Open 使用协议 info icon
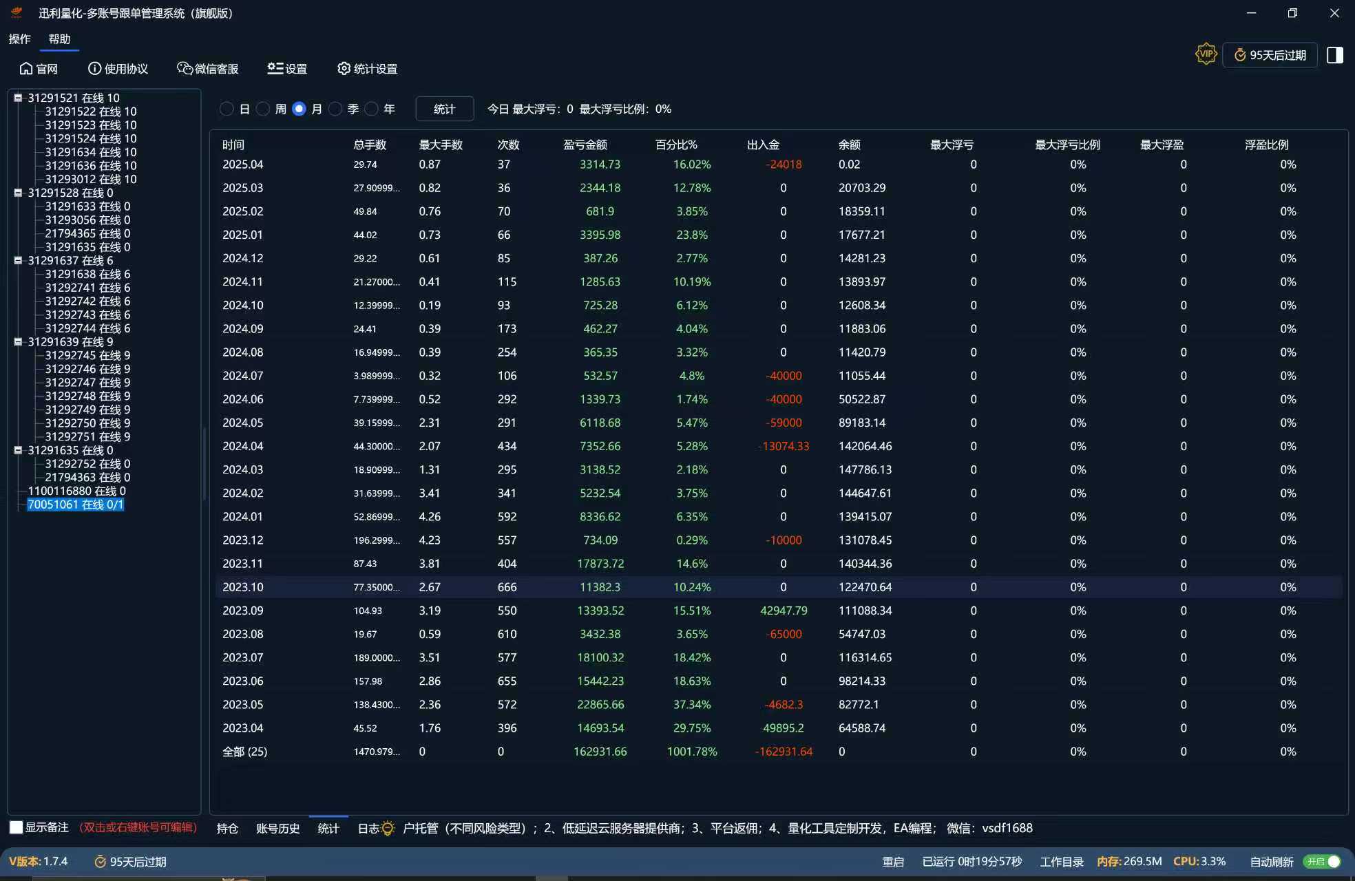This screenshot has height=881, width=1355. point(94,68)
